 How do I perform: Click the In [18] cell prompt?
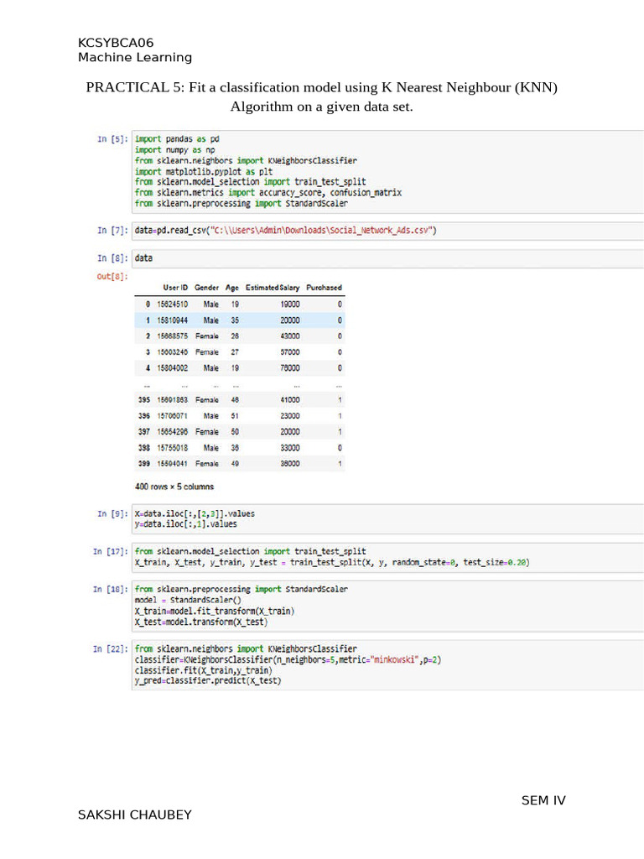point(110,590)
